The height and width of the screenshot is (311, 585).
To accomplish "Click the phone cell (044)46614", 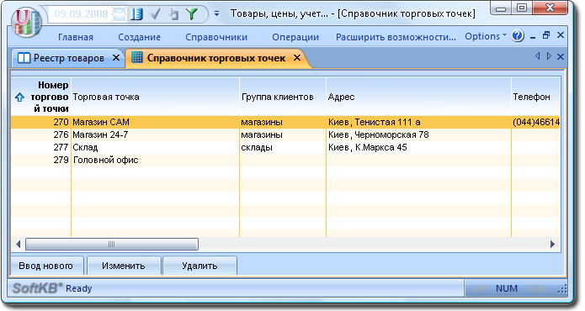I will [x=536, y=122].
